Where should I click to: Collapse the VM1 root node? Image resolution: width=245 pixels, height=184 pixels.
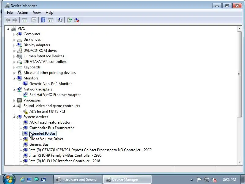pyautogui.click(x=8, y=29)
